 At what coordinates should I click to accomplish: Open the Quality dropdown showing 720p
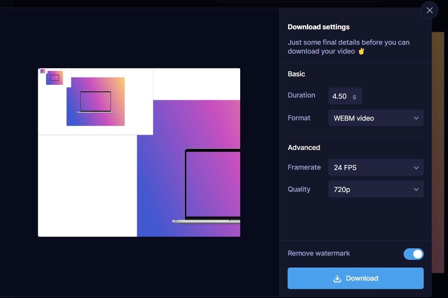point(376,189)
